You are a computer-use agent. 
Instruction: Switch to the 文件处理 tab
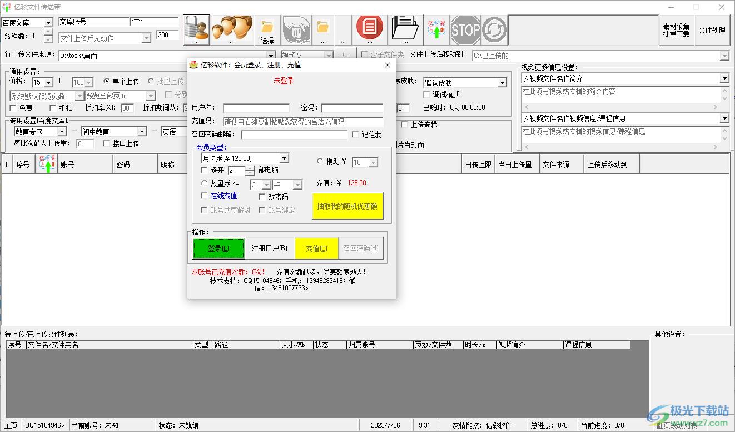712,30
